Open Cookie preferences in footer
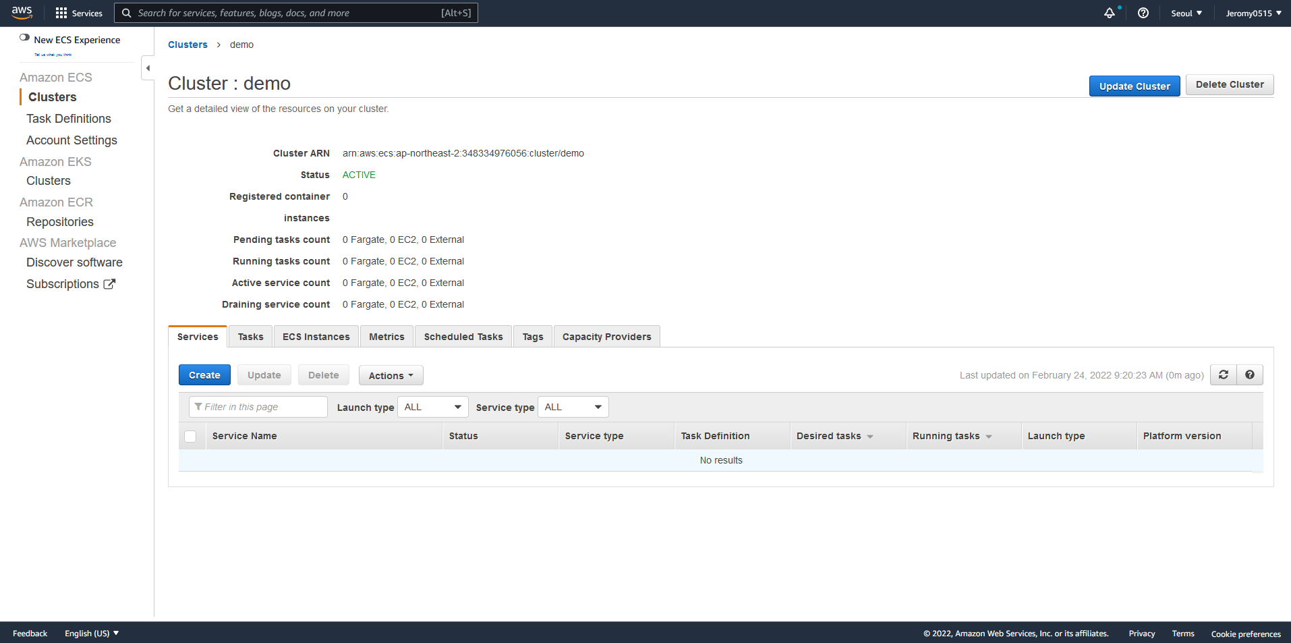The height and width of the screenshot is (643, 1291). click(x=1246, y=634)
